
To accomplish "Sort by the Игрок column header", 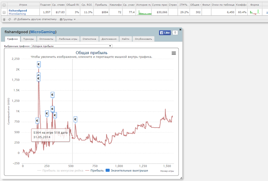I will point(23,5).
